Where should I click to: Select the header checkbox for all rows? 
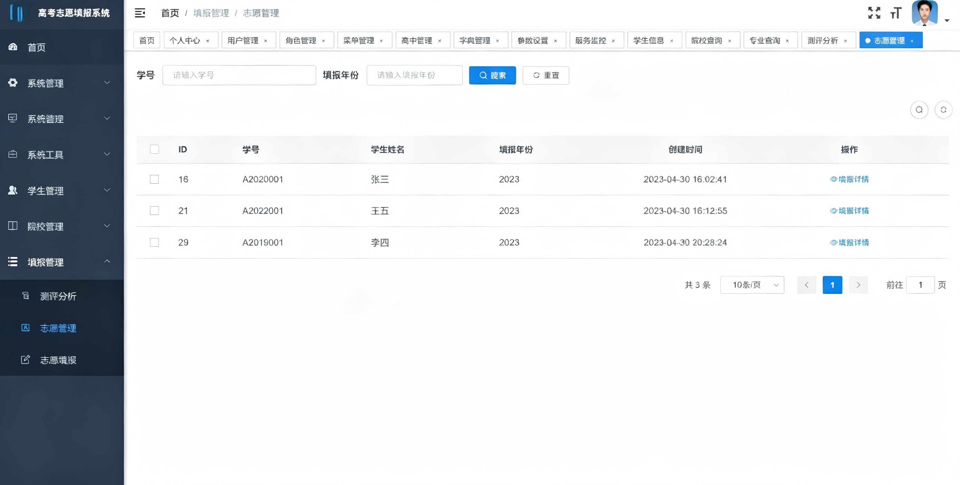click(x=154, y=149)
